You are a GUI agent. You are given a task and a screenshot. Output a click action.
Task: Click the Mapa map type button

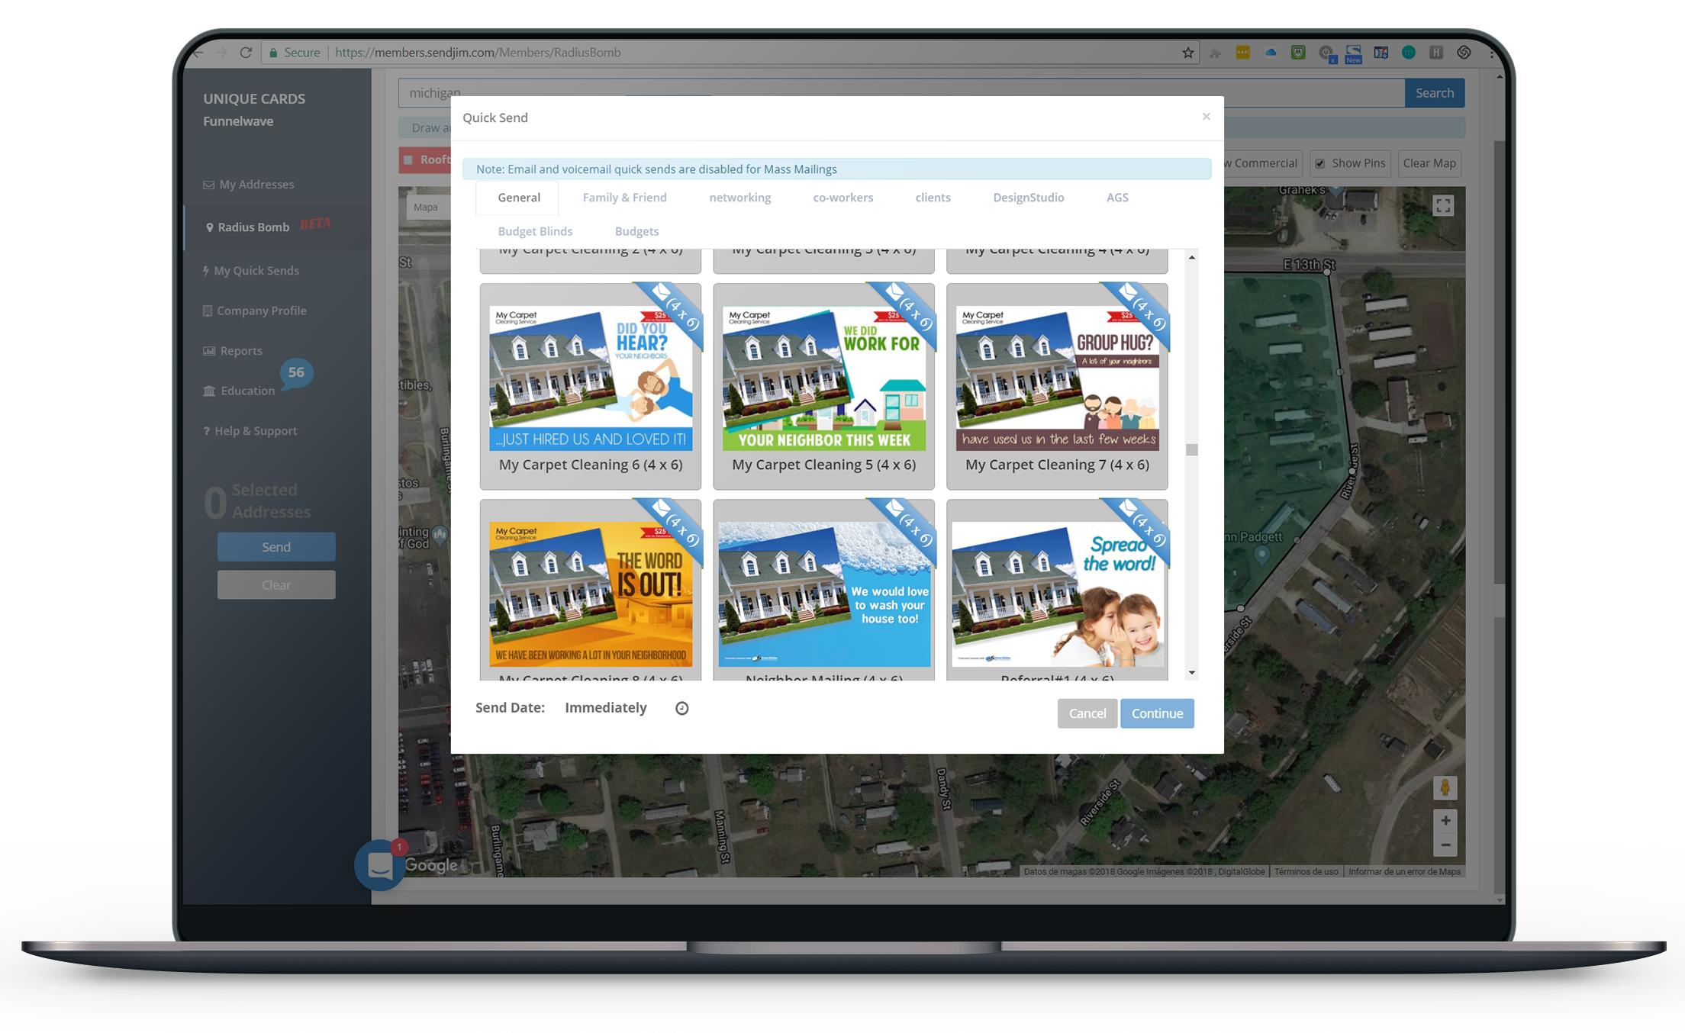(x=426, y=208)
